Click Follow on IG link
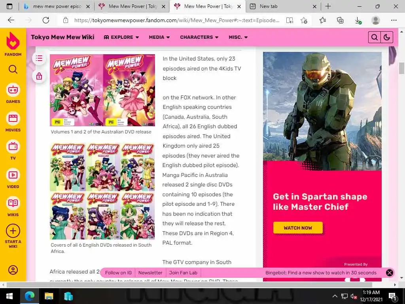The height and width of the screenshot is (304, 405). tap(118, 273)
